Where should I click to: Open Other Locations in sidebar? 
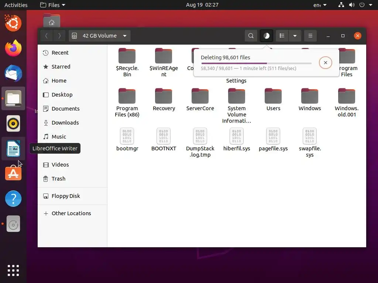(x=72, y=213)
